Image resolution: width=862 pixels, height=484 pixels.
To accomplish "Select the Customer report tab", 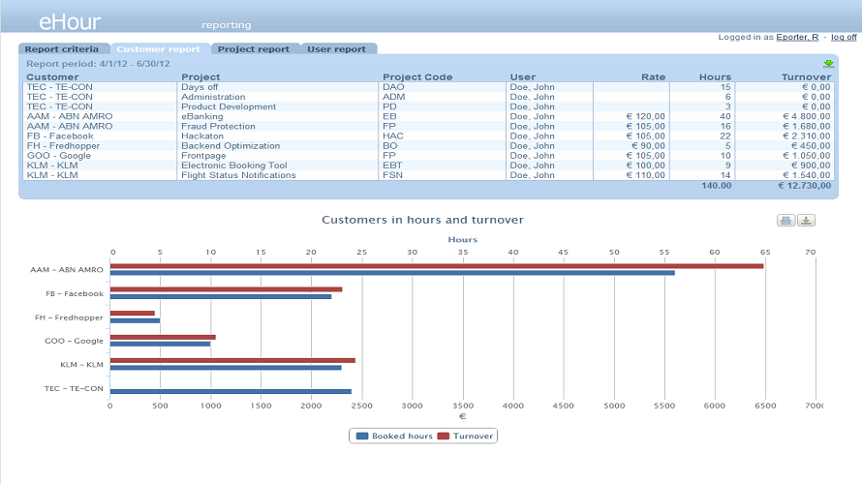I will (x=159, y=49).
